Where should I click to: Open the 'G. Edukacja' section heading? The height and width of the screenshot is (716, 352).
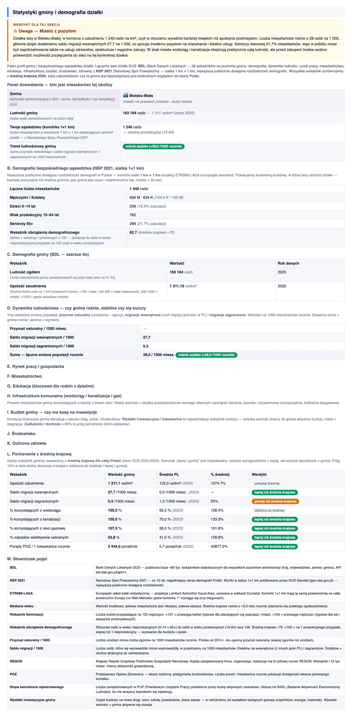[51, 386]
